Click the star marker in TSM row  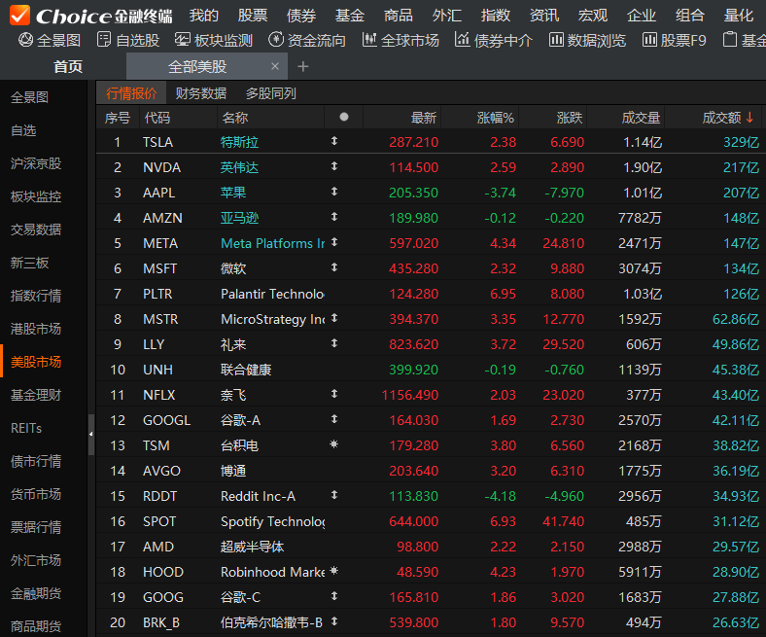click(334, 444)
